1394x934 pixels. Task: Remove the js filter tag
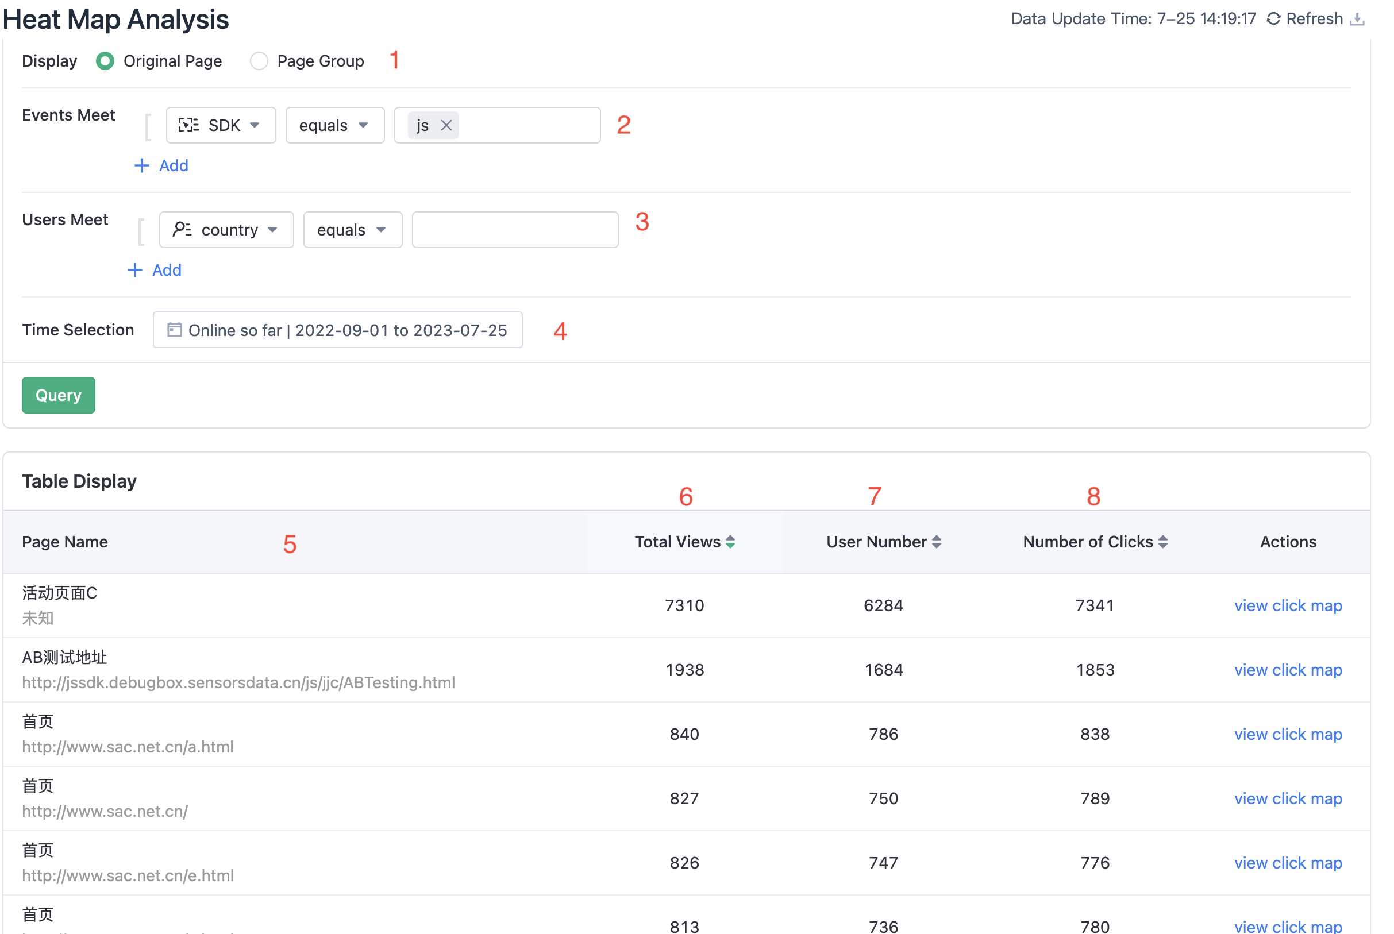[x=446, y=125]
